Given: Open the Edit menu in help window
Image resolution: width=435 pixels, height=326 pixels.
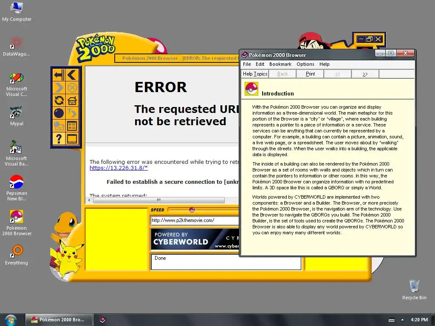Looking at the screenshot, I should [x=260, y=64].
